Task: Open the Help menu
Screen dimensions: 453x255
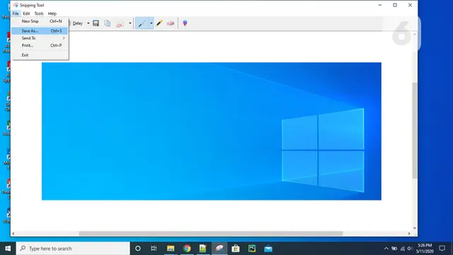Action: (x=52, y=13)
